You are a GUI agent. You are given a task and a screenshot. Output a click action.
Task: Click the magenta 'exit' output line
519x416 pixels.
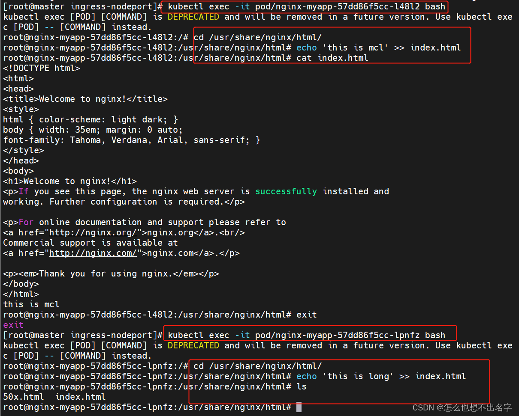(x=13, y=325)
